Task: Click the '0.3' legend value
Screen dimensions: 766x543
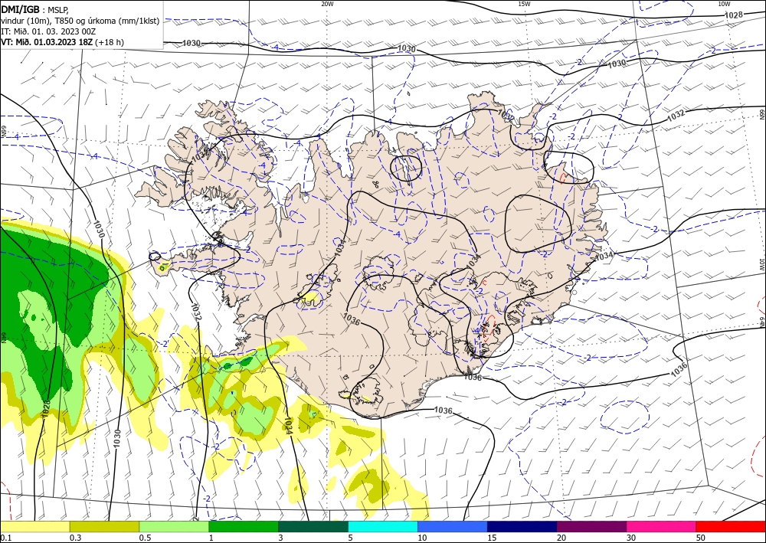Action: (x=75, y=538)
